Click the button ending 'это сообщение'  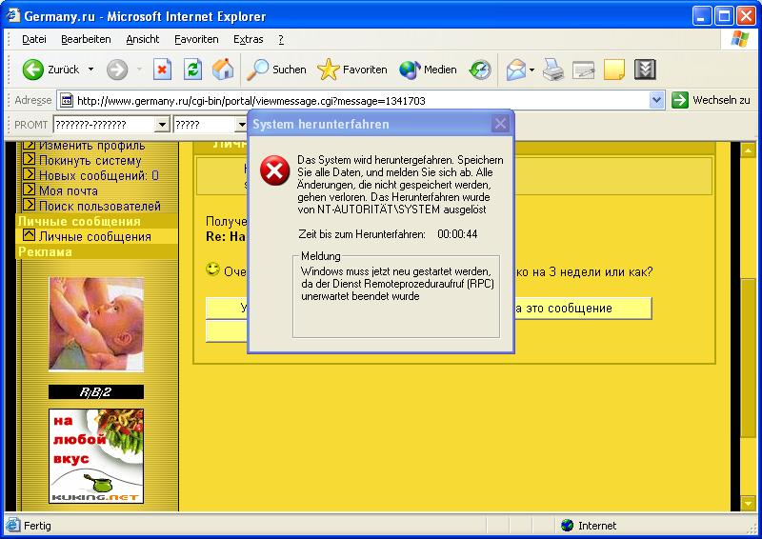(x=583, y=309)
